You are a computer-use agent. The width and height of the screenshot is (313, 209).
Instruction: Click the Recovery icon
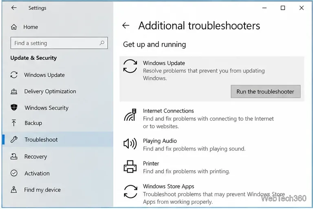click(14, 156)
